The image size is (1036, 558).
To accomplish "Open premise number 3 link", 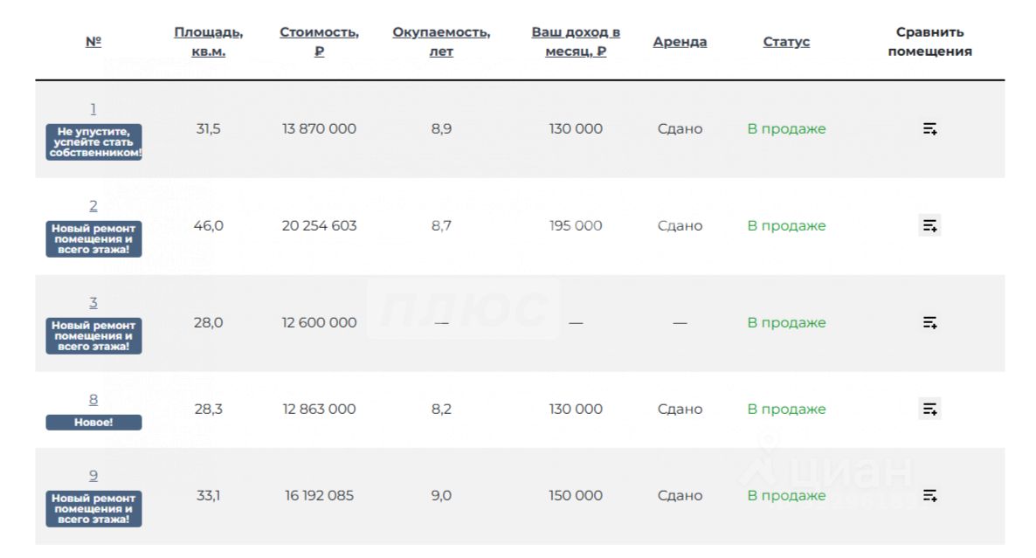I will tap(93, 303).
